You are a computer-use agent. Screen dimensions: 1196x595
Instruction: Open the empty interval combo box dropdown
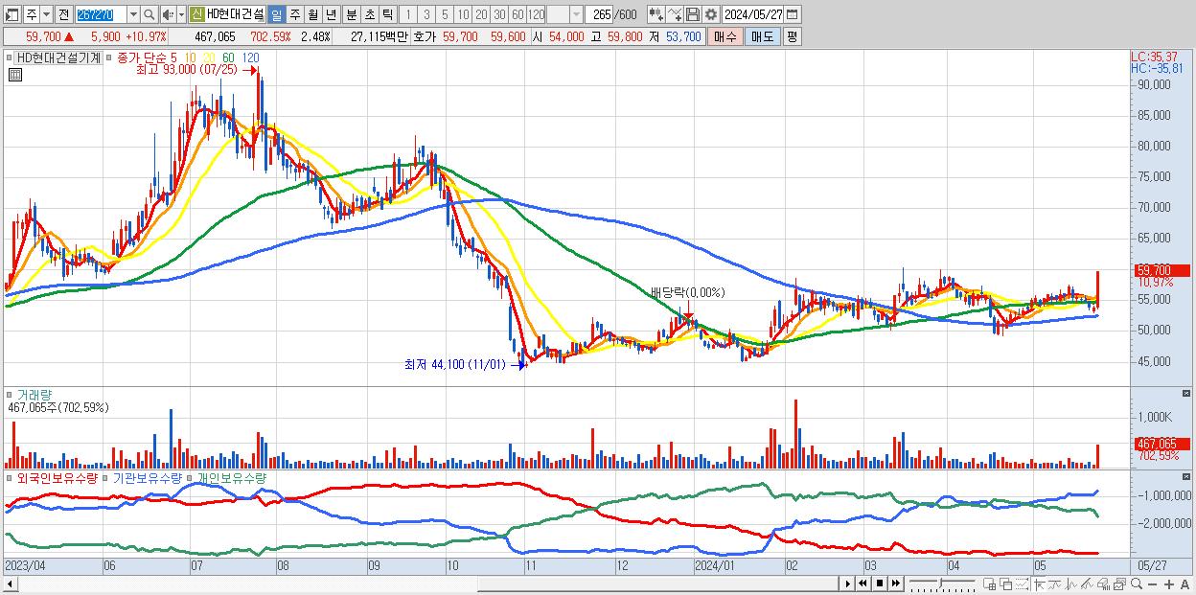[575, 14]
